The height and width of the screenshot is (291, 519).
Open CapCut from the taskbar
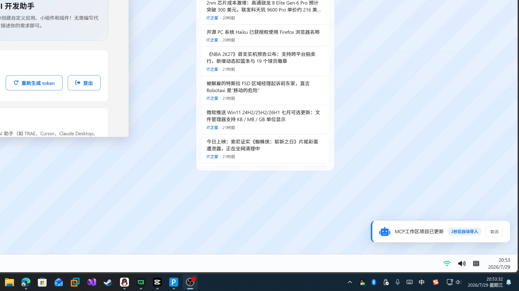click(x=157, y=282)
